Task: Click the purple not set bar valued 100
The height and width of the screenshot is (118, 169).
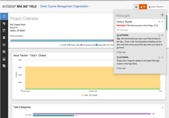Action: pos(92,114)
